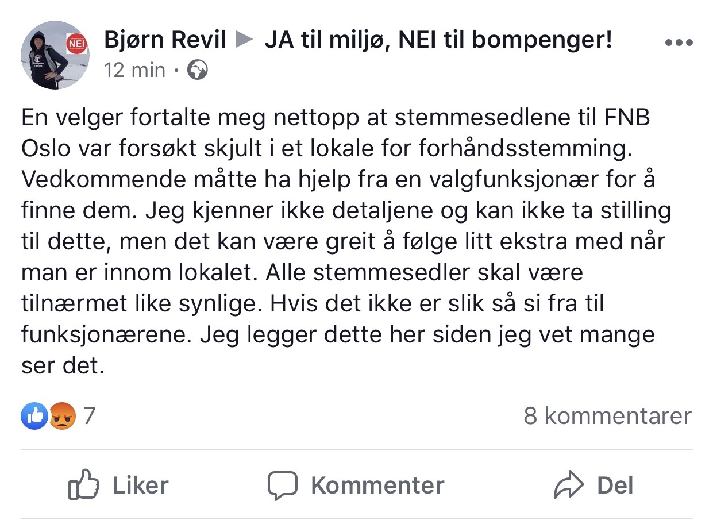This screenshot has width=713, height=524.
Task: Open Bjørn Revil's profile picture
Action: (x=51, y=56)
